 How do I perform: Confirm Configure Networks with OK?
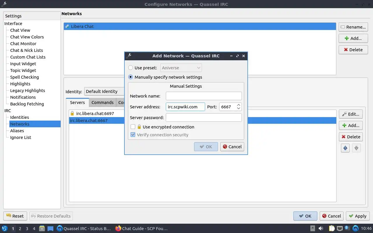pos(305,216)
